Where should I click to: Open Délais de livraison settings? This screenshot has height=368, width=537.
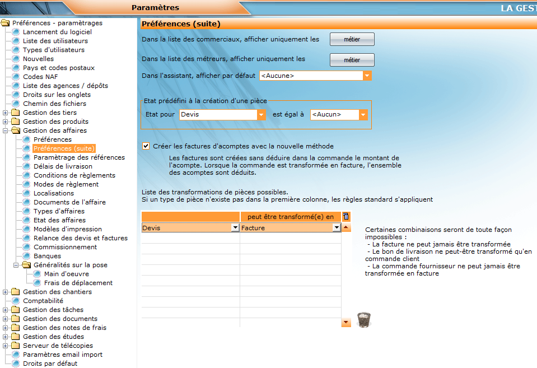click(x=63, y=166)
